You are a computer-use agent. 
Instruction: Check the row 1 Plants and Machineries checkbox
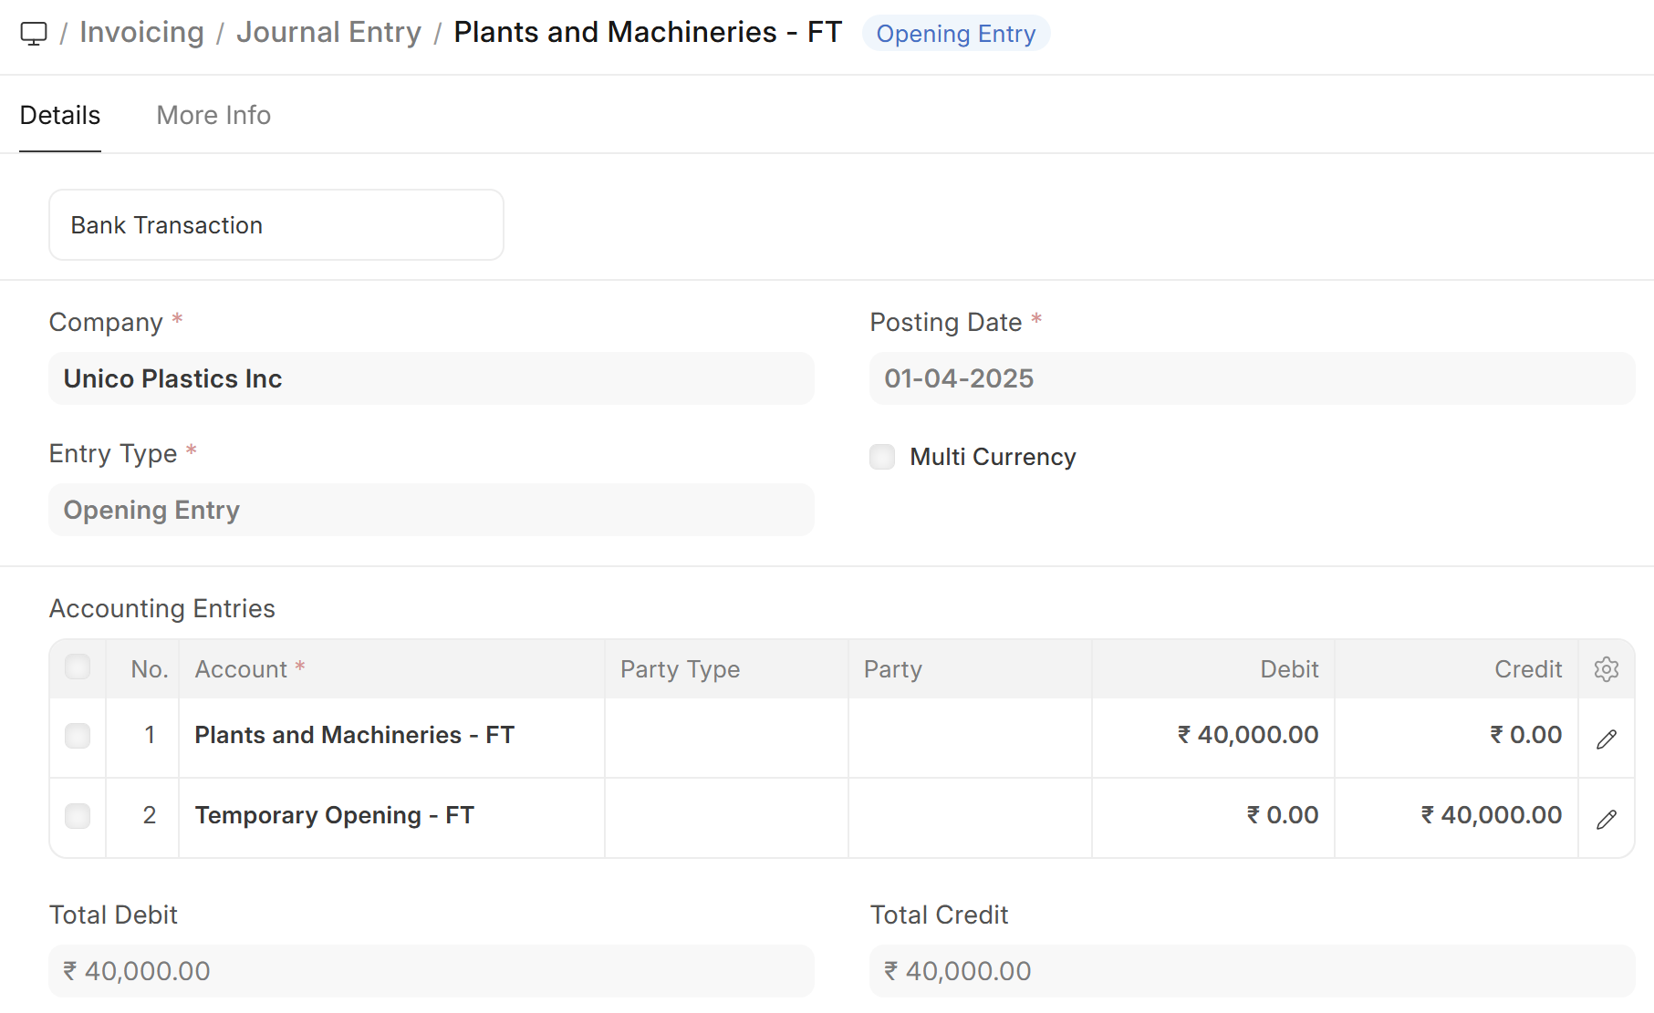click(x=78, y=736)
